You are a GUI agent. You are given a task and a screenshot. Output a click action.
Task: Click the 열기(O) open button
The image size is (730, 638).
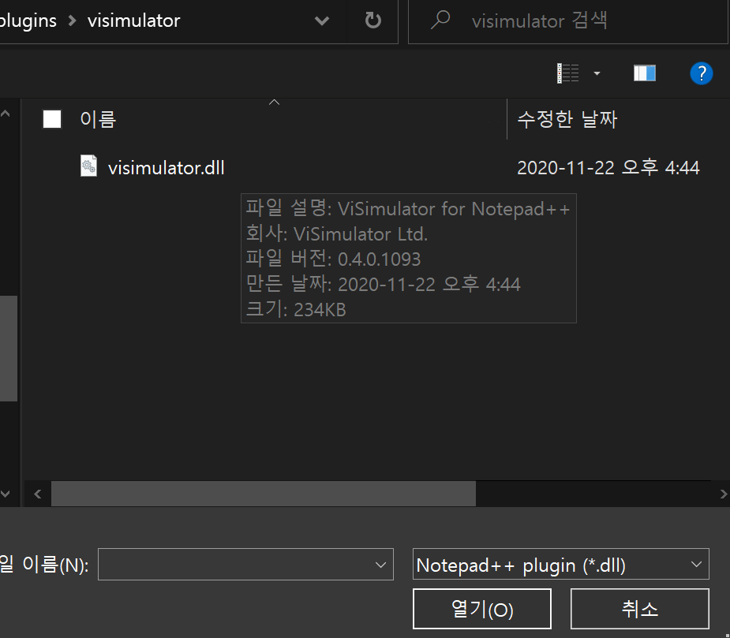(482, 609)
